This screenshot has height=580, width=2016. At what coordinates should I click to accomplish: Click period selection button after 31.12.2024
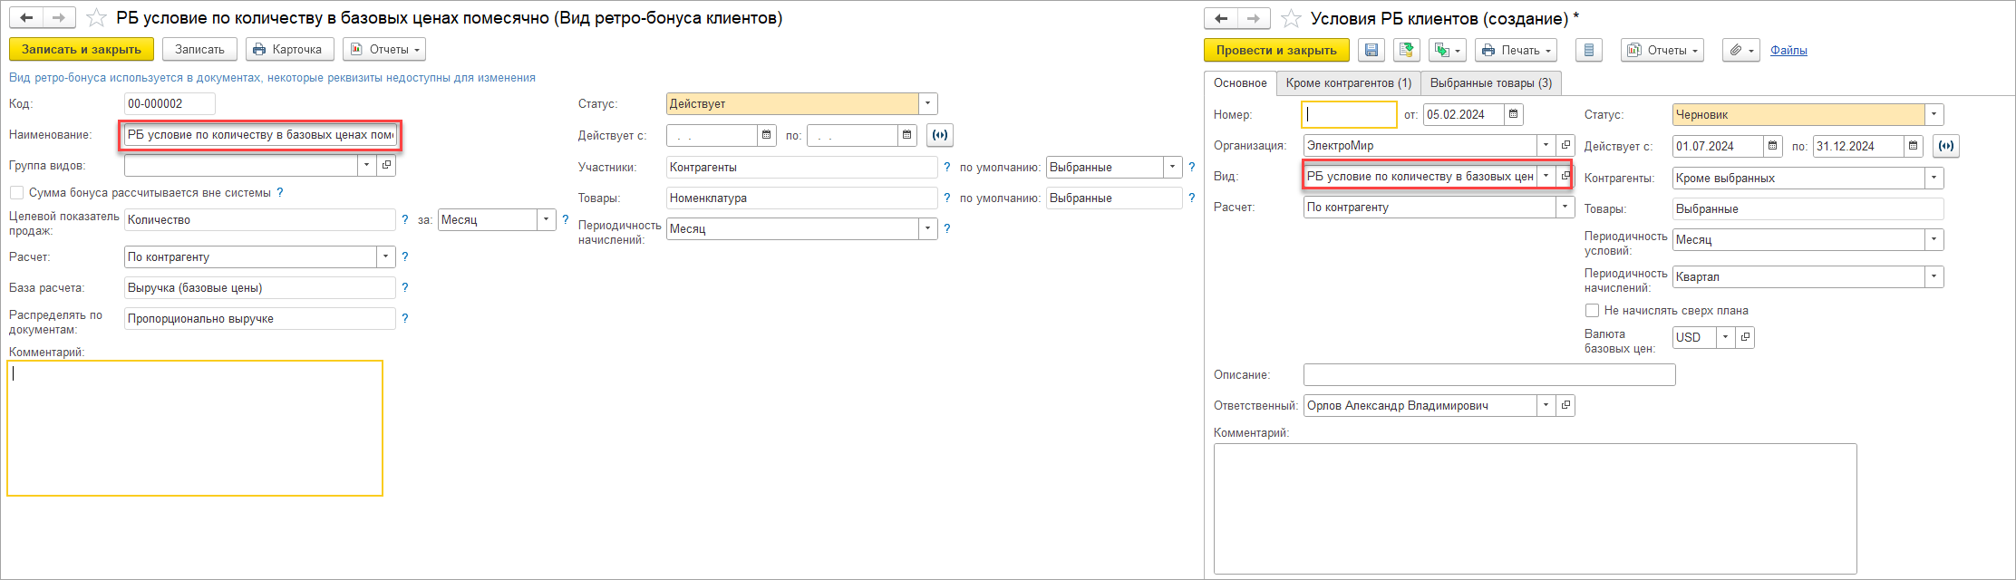[x=1945, y=146]
